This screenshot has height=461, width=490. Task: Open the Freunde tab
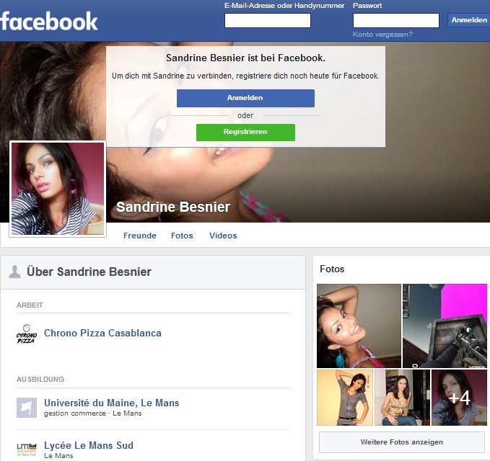tap(140, 236)
